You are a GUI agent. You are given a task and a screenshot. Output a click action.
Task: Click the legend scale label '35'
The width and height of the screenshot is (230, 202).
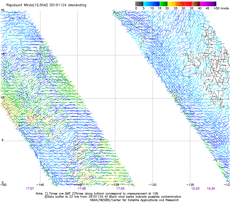191,8
